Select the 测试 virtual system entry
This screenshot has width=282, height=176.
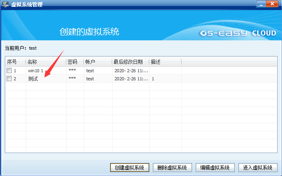coord(33,79)
